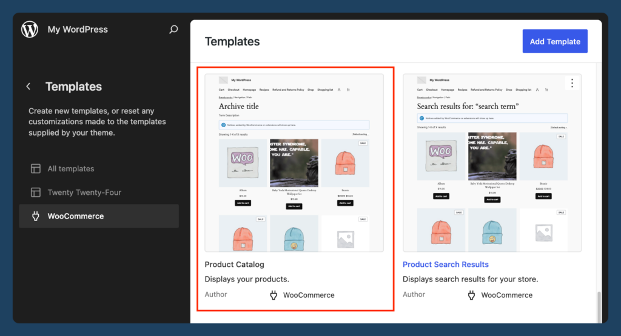Click the My WordPress site title

click(x=78, y=29)
